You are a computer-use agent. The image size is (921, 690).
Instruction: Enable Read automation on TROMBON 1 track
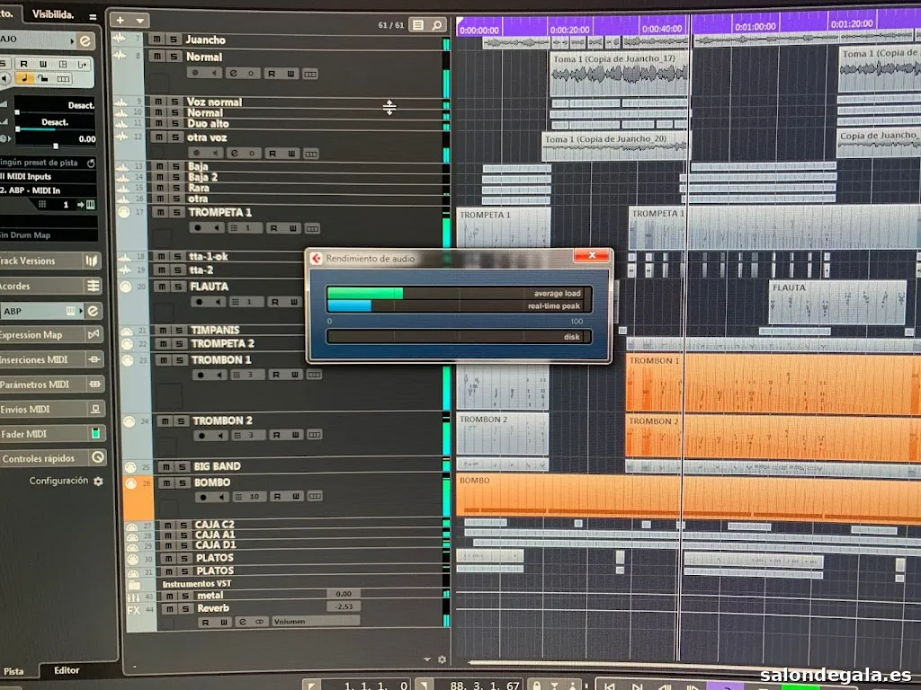tap(273, 375)
